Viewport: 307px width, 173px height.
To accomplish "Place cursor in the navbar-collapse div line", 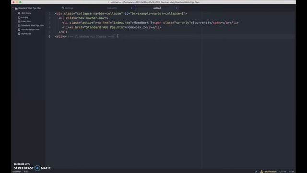I will [x=121, y=13].
